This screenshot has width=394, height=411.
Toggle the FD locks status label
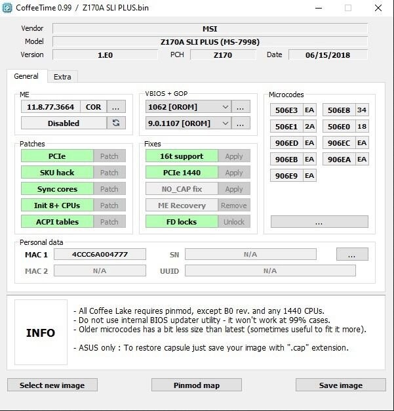point(182,222)
